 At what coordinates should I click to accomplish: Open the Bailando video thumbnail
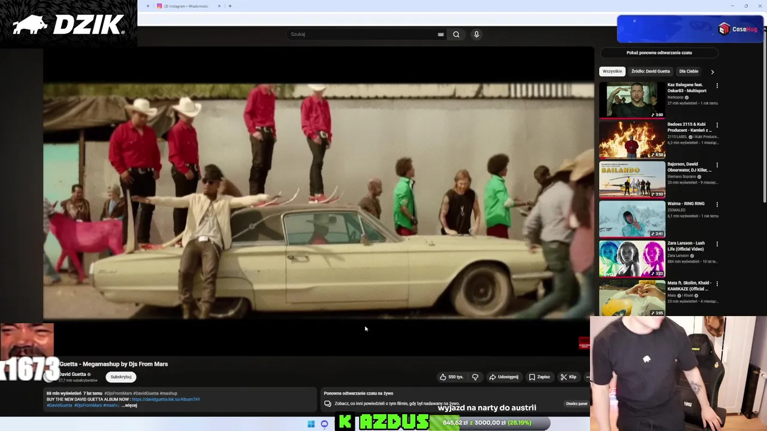pos(632,180)
